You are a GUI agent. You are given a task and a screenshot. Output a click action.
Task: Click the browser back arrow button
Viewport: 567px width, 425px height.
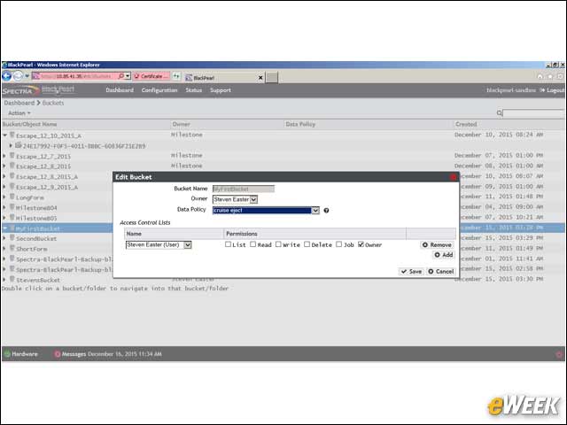point(7,76)
